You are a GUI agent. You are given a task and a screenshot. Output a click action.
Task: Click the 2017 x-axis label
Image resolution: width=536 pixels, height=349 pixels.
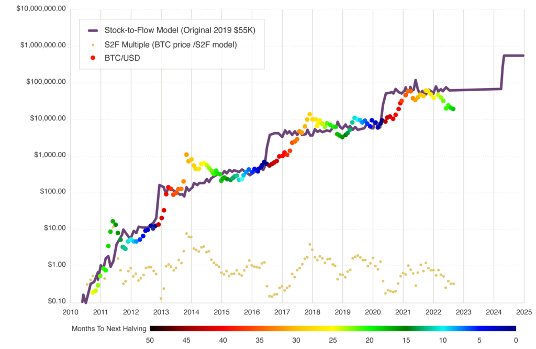[x=282, y=312]
